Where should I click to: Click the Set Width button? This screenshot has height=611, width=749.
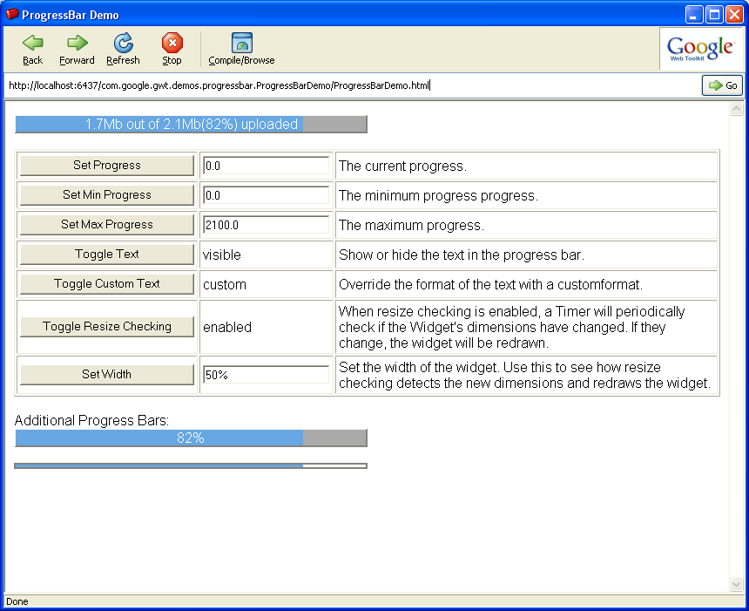click(107, 375)
